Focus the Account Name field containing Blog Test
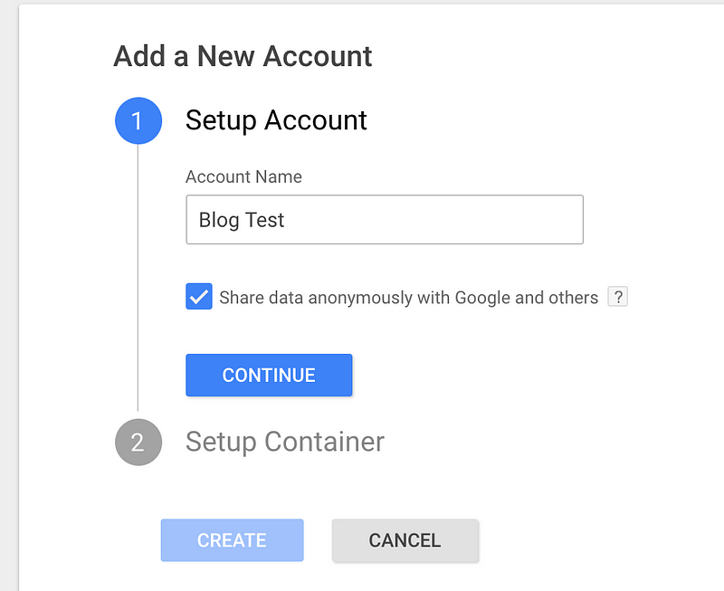The width and height of the screenshot is (724, 591). [x=385, y=219]
